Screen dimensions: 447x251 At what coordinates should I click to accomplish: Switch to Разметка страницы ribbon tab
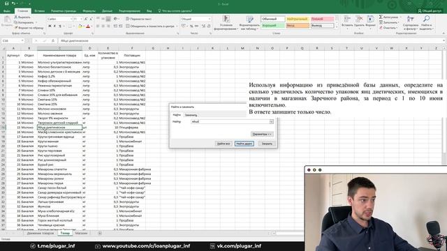coord(64,11)
